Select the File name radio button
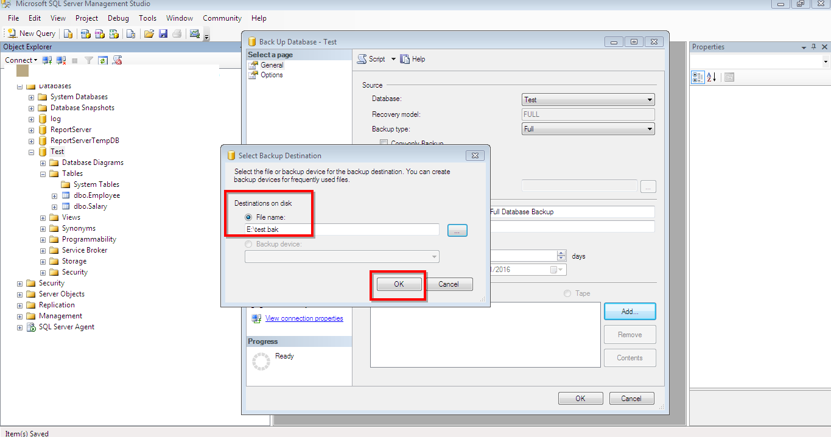The image size is (831, 437). point(248,217)
